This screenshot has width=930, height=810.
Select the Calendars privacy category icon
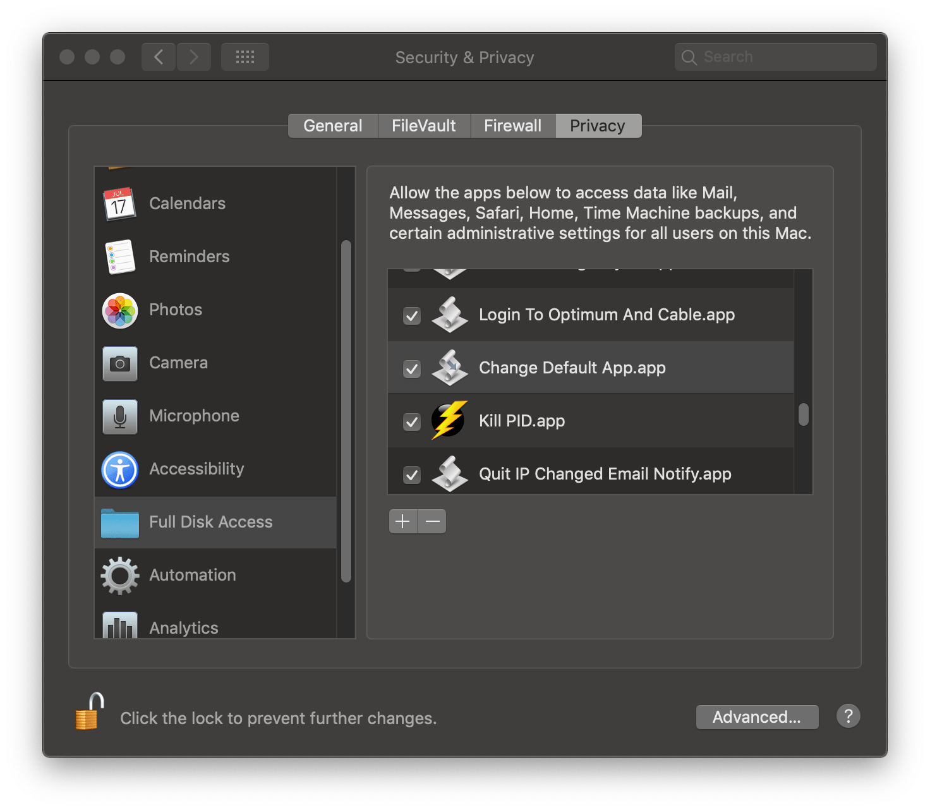[119, 203]
